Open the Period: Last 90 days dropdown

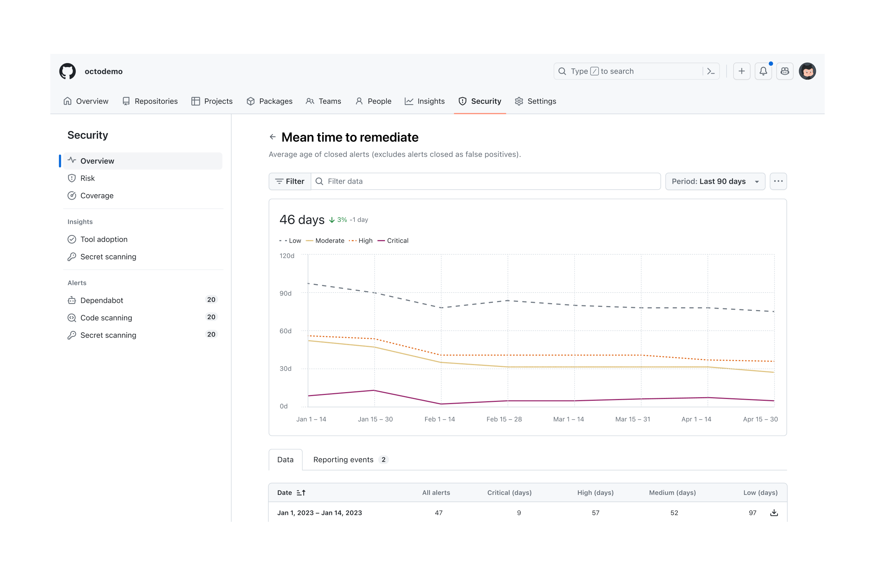pos(715,181)
